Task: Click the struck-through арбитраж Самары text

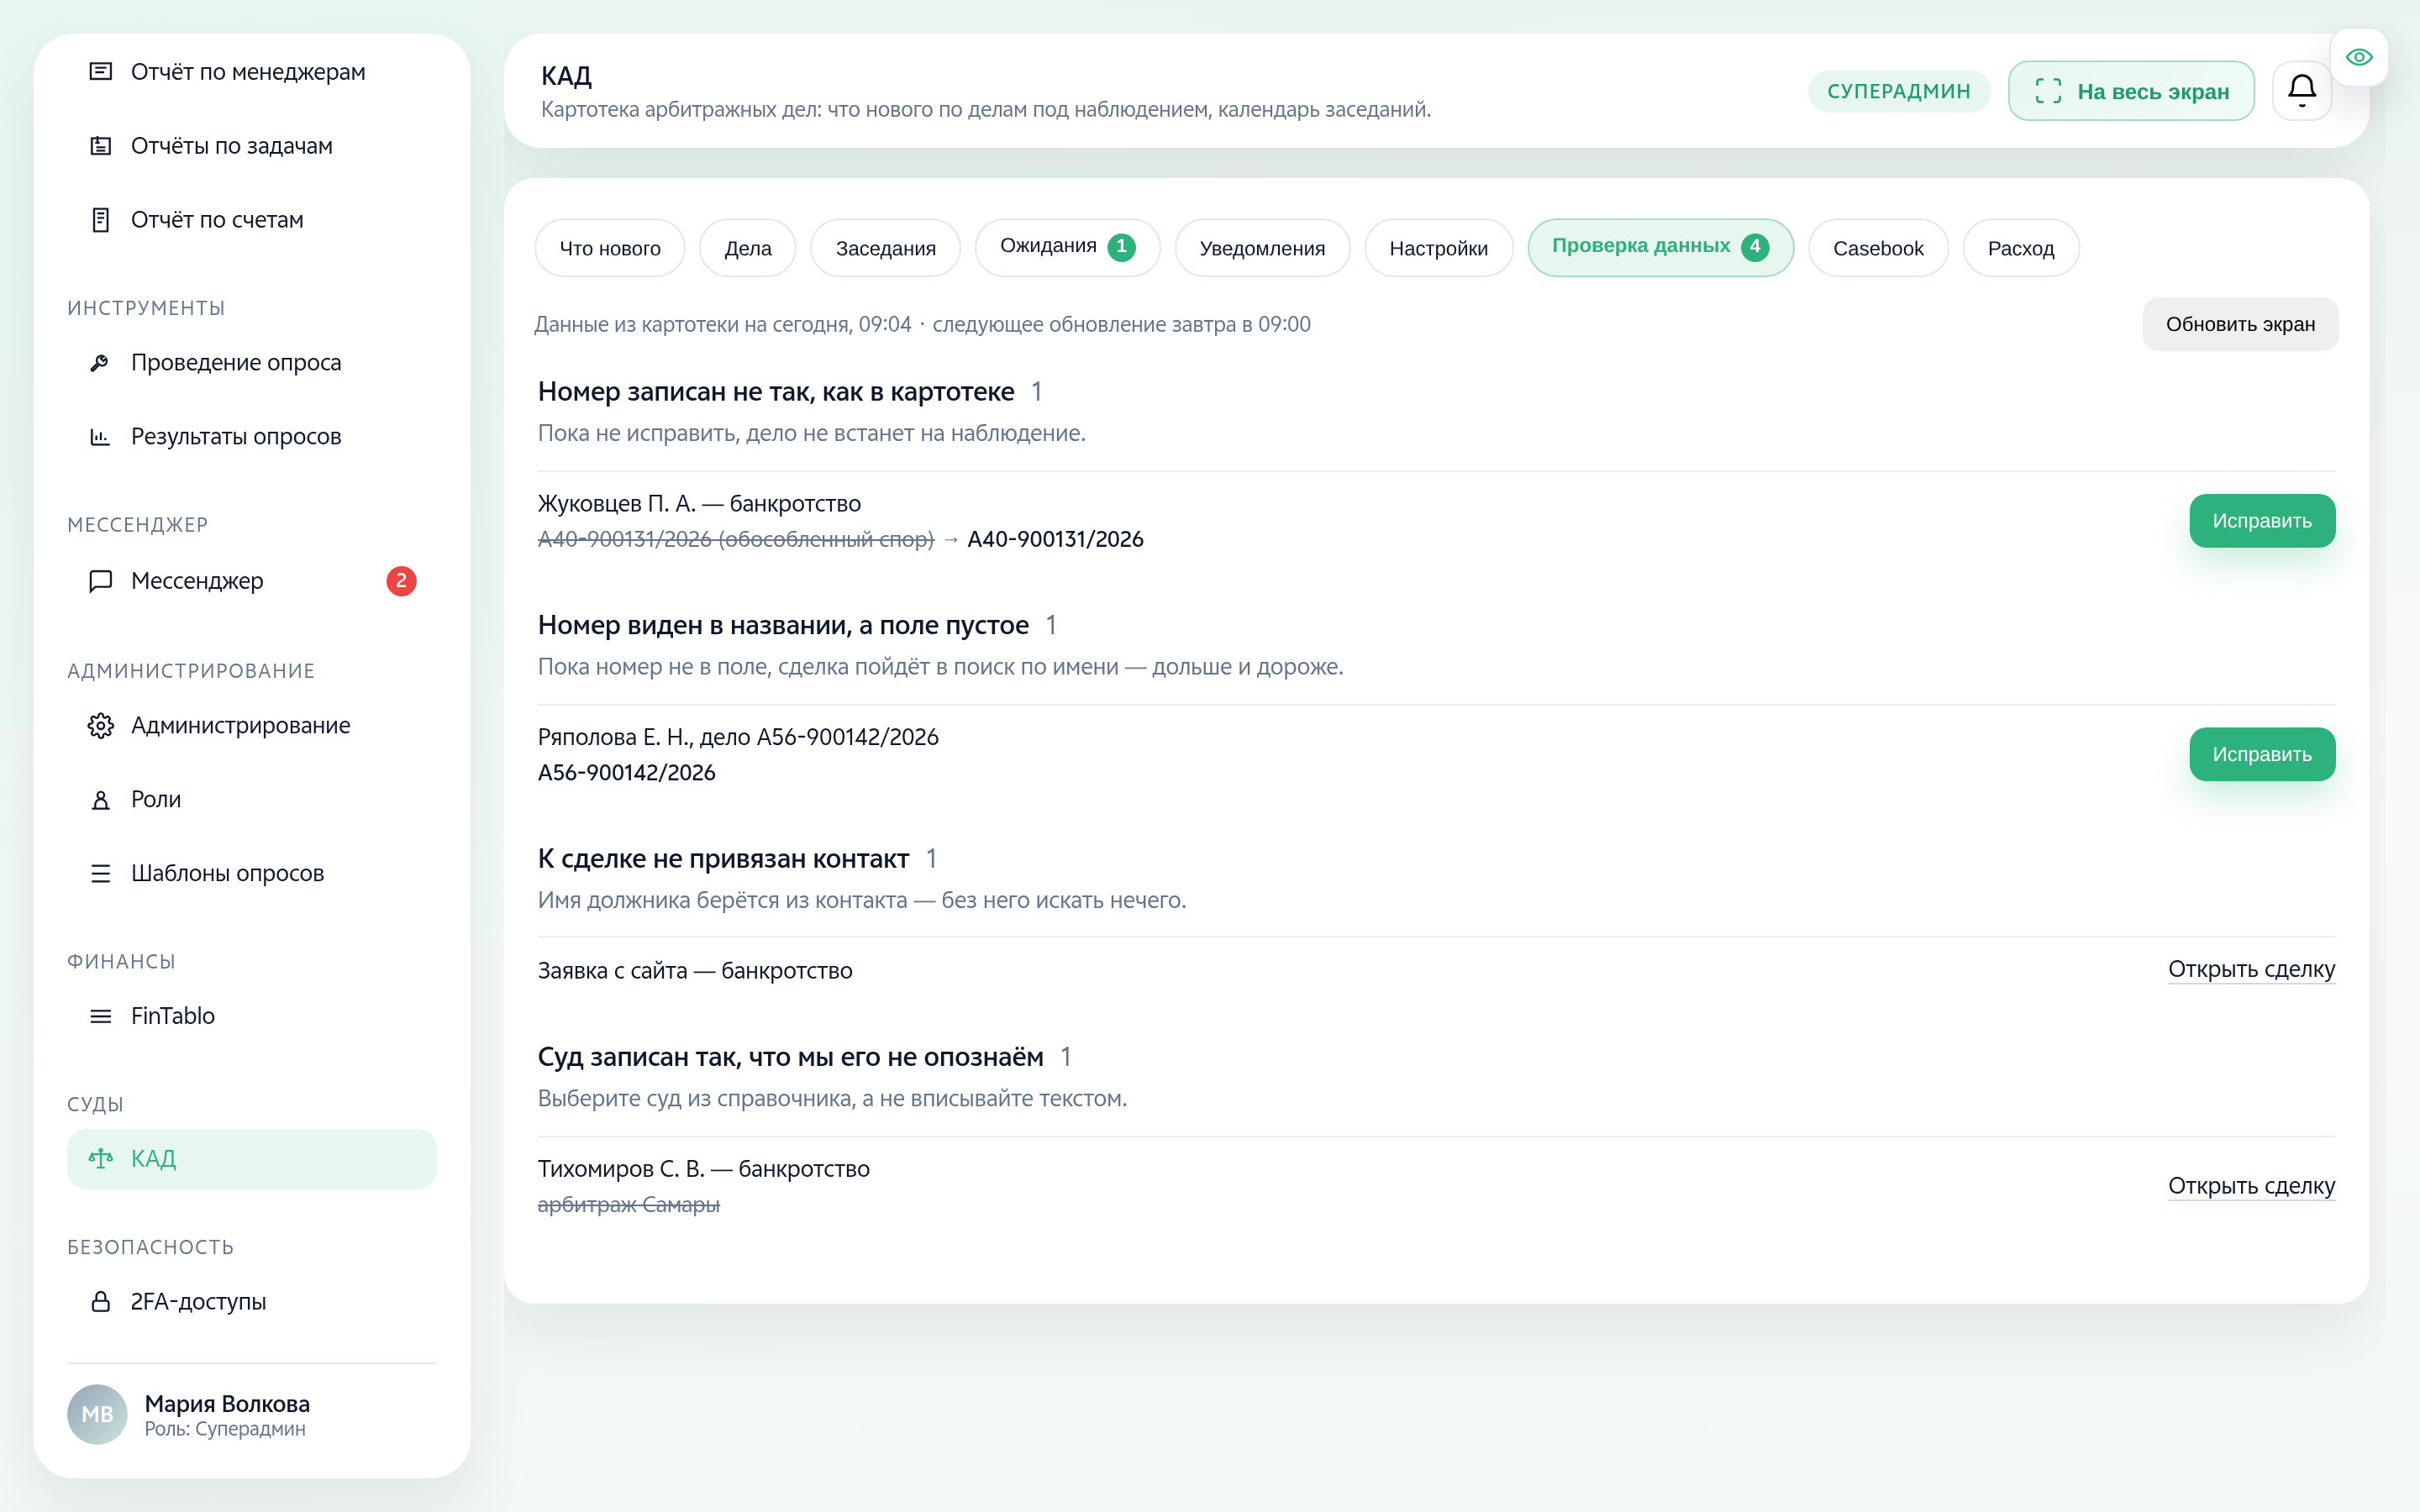Action: [x=629, y=1205]
